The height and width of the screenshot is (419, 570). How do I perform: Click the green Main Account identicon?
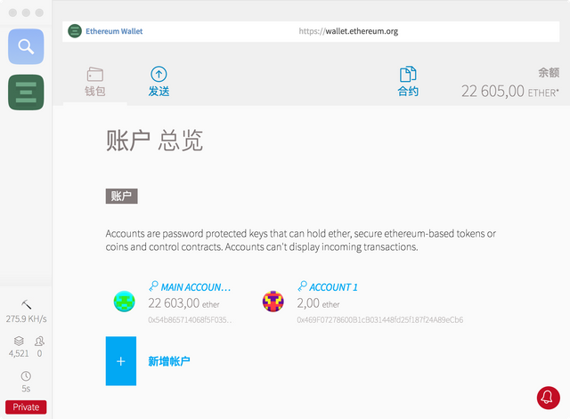coord(125,302)
